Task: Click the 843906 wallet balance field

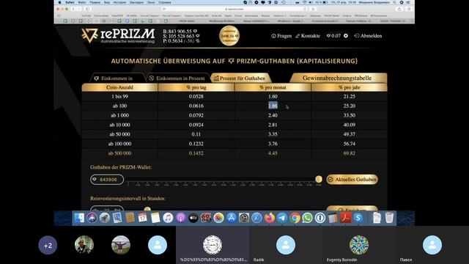Action: click(107, 180)
